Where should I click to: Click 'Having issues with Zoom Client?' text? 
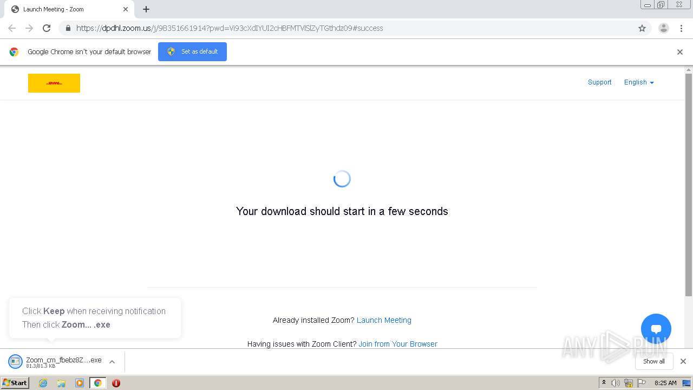point(302,344)
